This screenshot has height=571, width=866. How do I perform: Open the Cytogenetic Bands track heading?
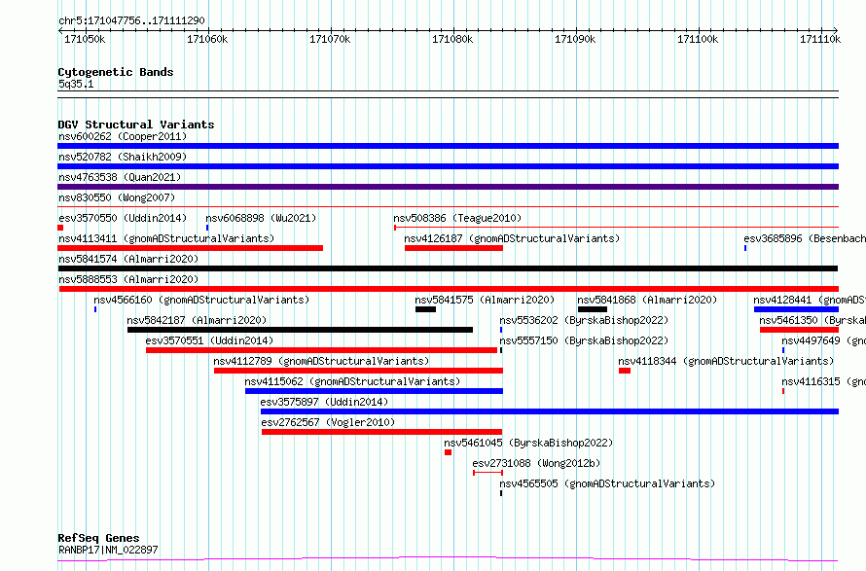(x=116, y=72)
